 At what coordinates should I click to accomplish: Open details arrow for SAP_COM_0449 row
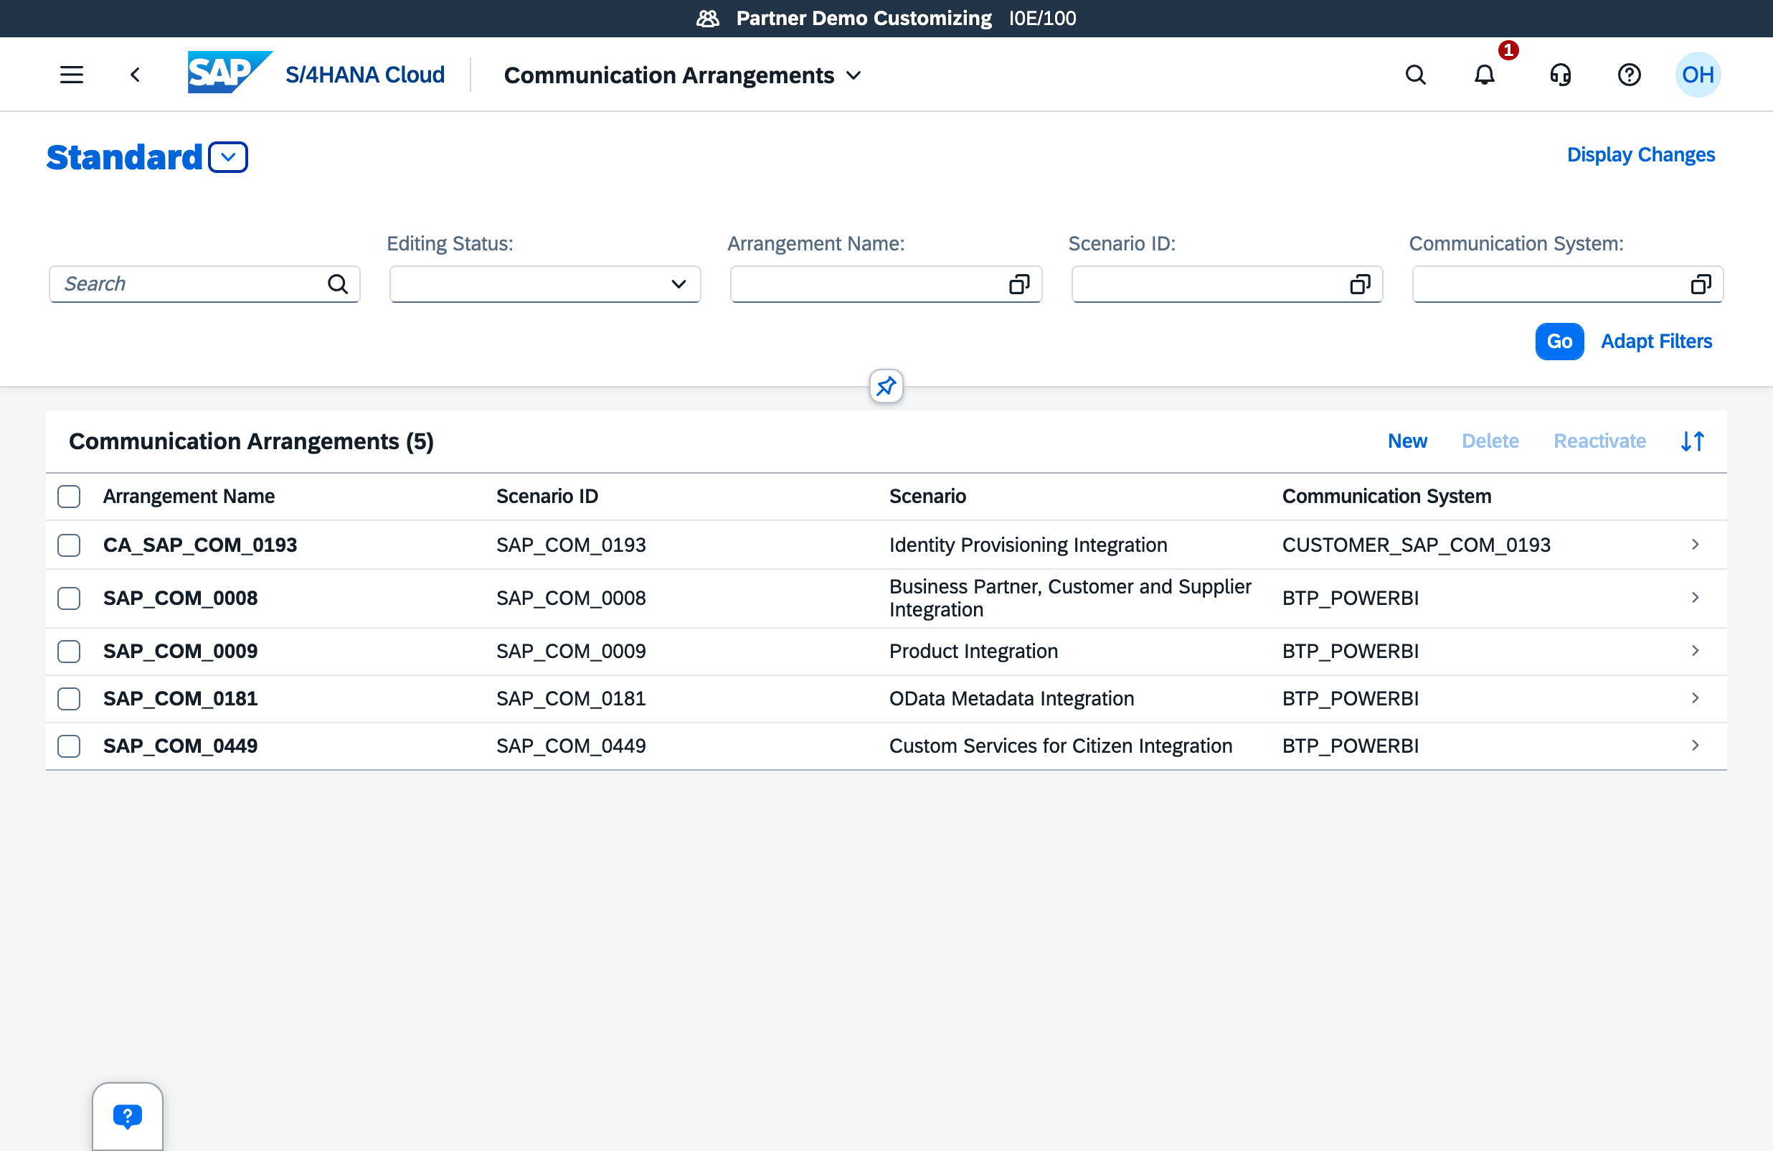tap(1695, 746)
